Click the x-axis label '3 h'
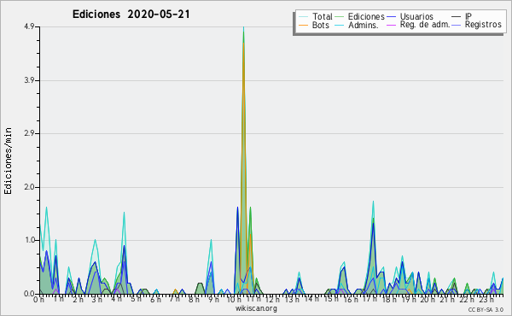Screen dimensions: 512x316 96,299
